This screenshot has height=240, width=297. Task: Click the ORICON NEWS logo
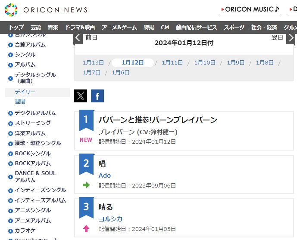(46, 10)
